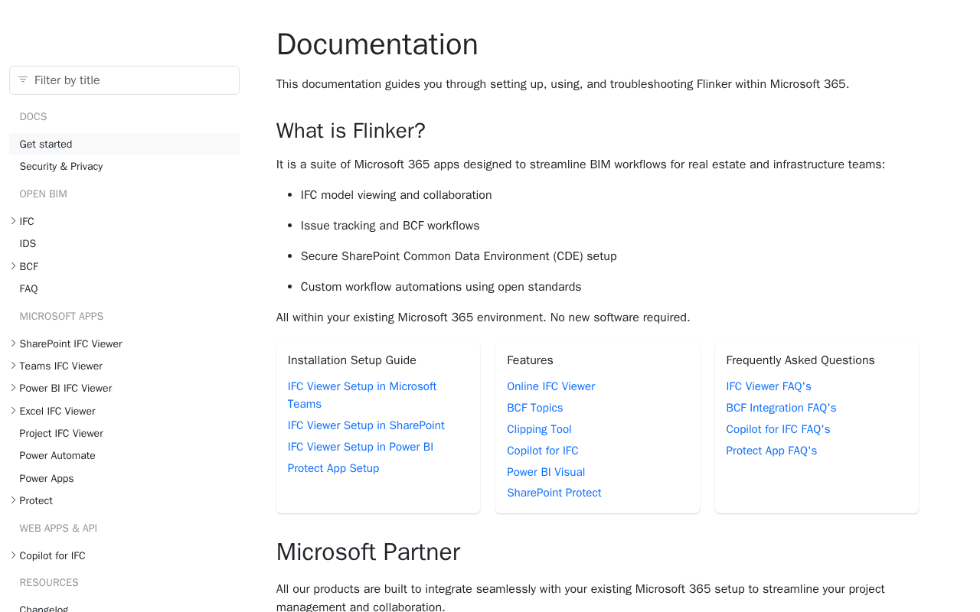Click the Features card title
The width and height of the screenshot is (980, 612).
click(530, 360)
